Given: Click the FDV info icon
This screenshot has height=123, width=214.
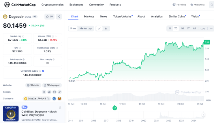Looking at the screenshot, I should 20,48.
